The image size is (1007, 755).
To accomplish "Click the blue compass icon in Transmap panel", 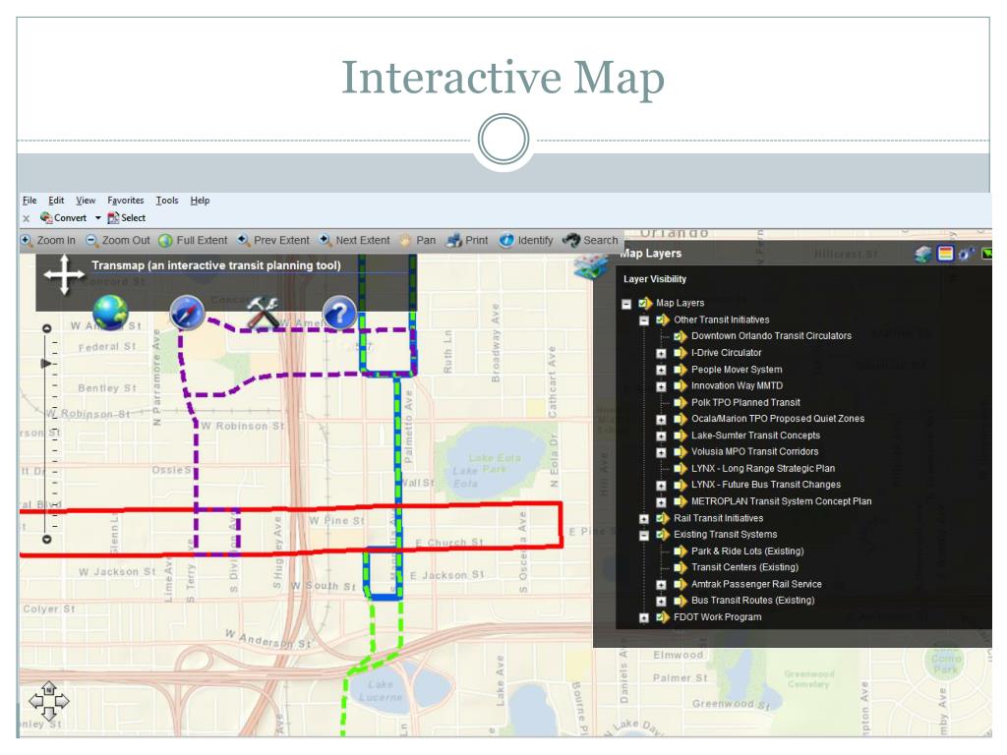I will tap(187, 313).
